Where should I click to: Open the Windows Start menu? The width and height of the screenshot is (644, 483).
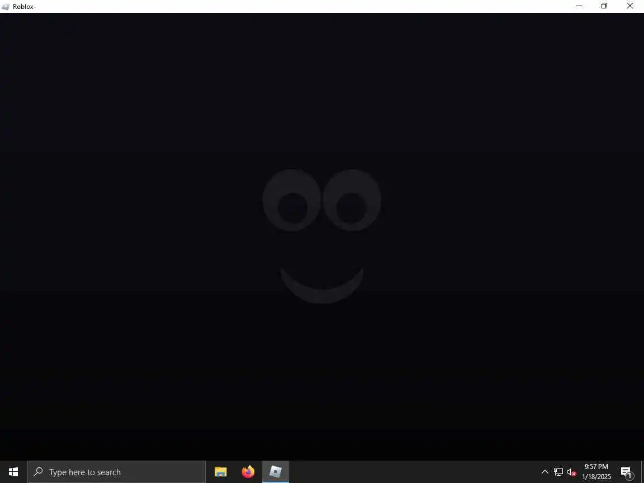[x=13, y=472]
